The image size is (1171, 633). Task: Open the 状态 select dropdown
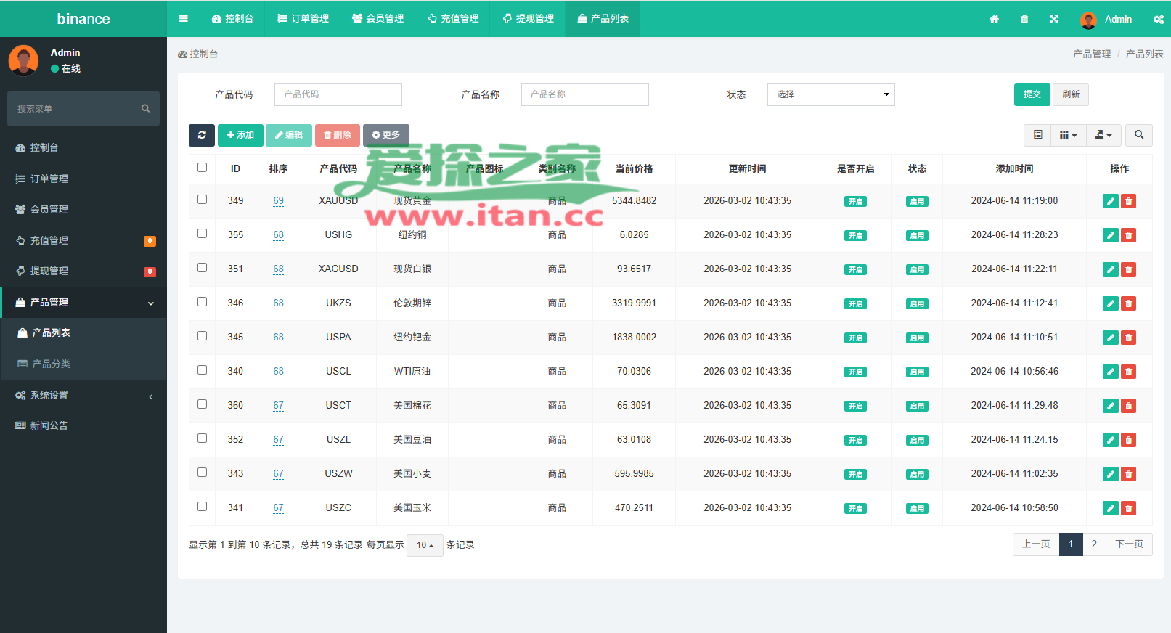pos(831,94)
